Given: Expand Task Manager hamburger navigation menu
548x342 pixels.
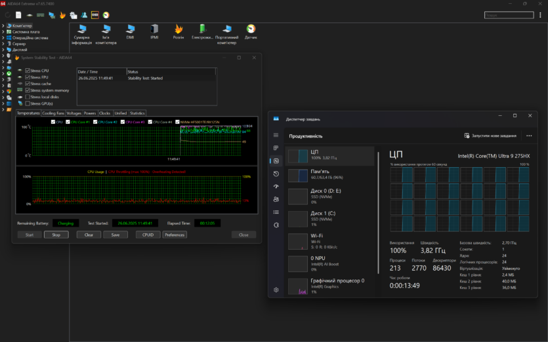Looking at the screenshot, I should [x=276, y=135].
